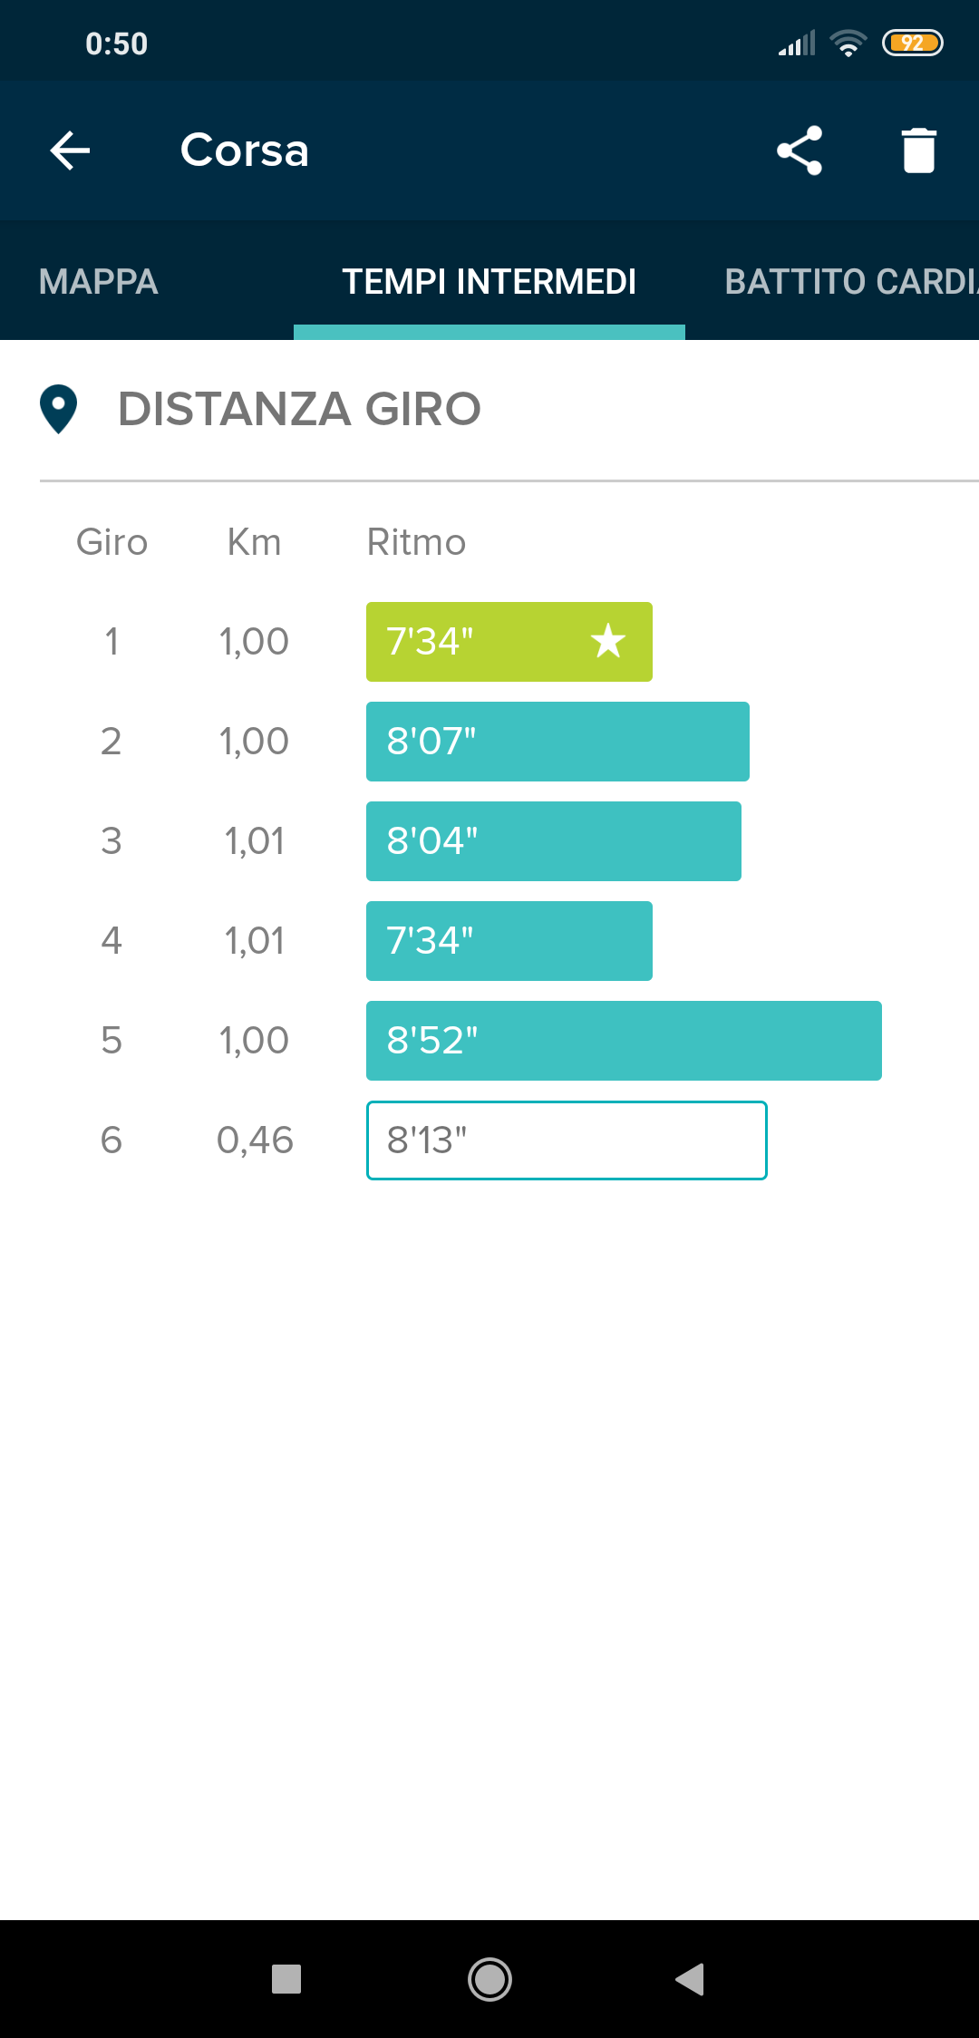The height and width of the screenshot is (2038, 979).
Task: Tap the 8'52" slowest lap bar
Action: coord(624,1041)
